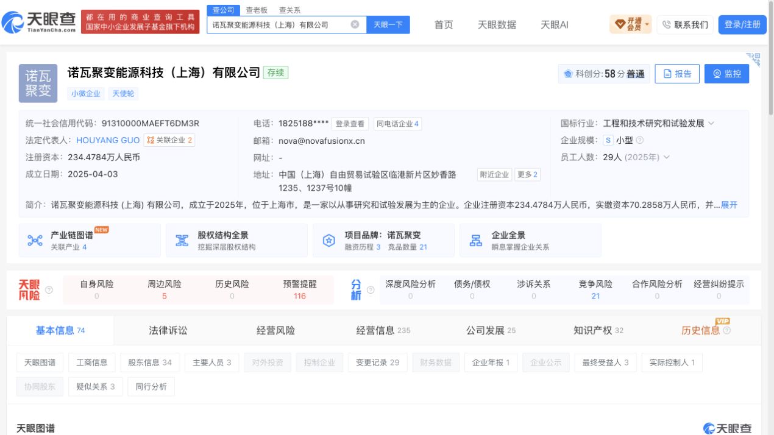
Task: Click the 监控 button
Action: click(726, 74)
